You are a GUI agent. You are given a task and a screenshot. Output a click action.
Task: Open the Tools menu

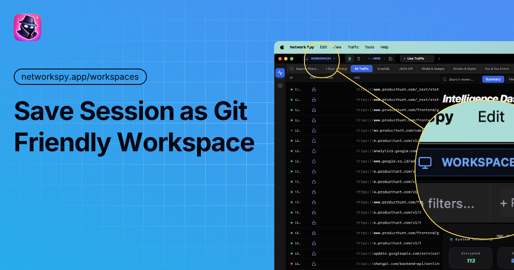click(x=369, y=47)
